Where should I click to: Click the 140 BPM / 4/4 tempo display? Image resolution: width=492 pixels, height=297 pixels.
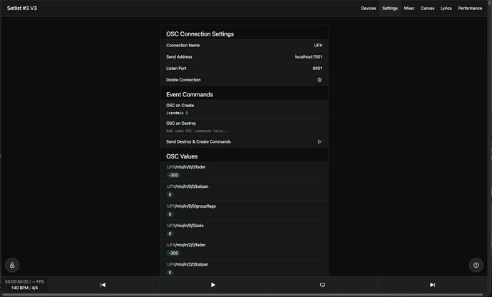pos(24,288)
